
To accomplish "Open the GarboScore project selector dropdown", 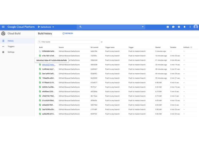I will tap(46, 27).
